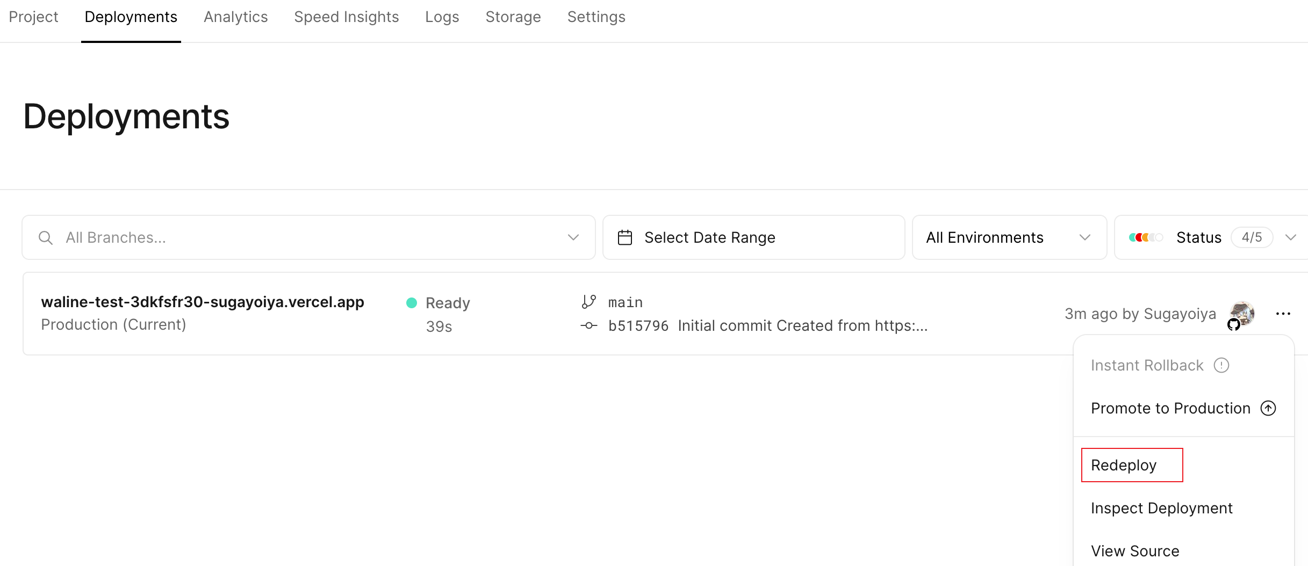Click the main branch name
Viewport: 1308px width, 566px height.
626,302
